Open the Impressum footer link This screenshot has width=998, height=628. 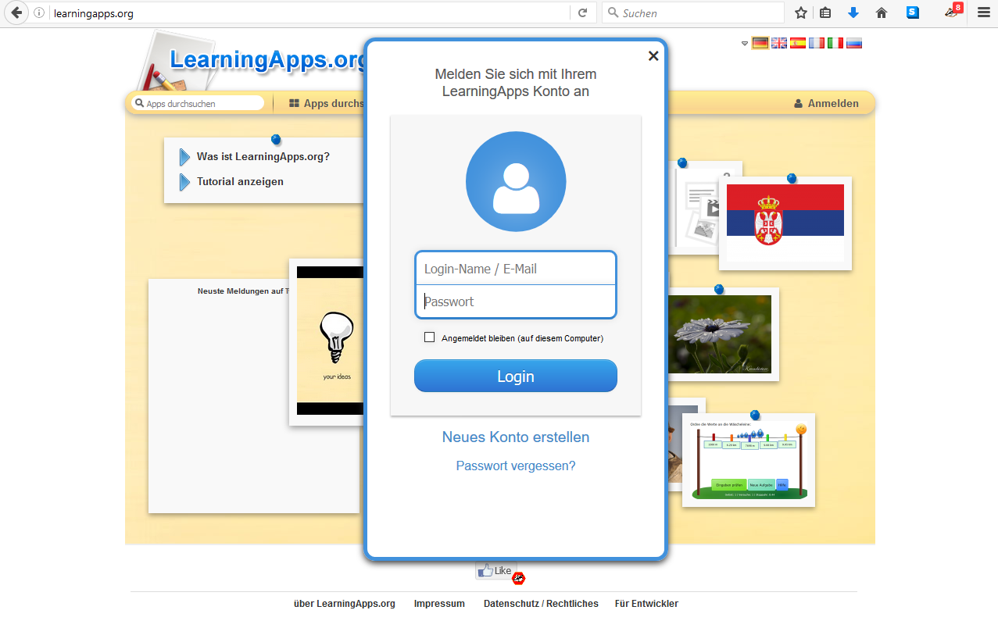pos(439,604)
